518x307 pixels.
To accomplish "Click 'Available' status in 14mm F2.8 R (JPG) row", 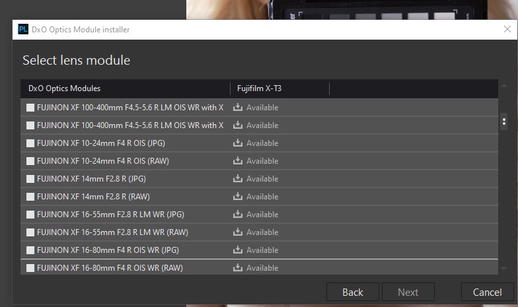I will 262,179.
